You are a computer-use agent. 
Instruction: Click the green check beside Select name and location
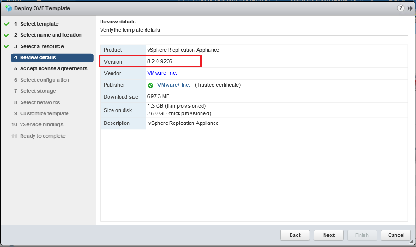coord(7,35)
